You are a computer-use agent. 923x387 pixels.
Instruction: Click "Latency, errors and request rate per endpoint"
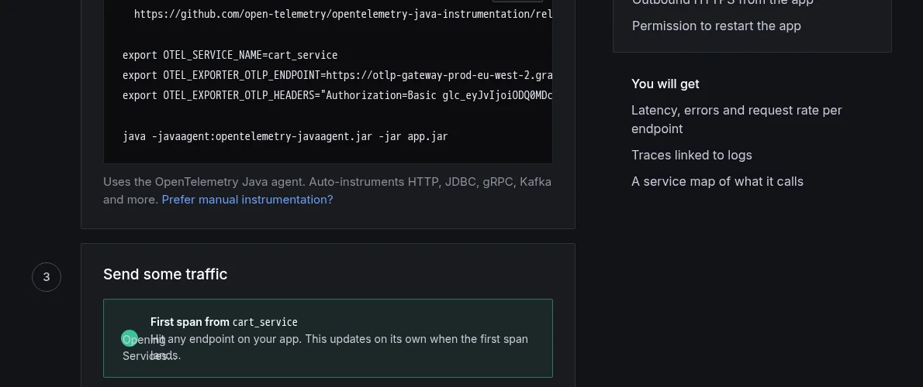coord(736,119)
